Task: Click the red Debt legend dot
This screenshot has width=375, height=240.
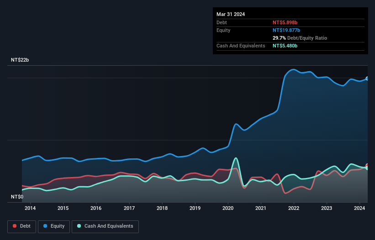Action: [15, 226]
